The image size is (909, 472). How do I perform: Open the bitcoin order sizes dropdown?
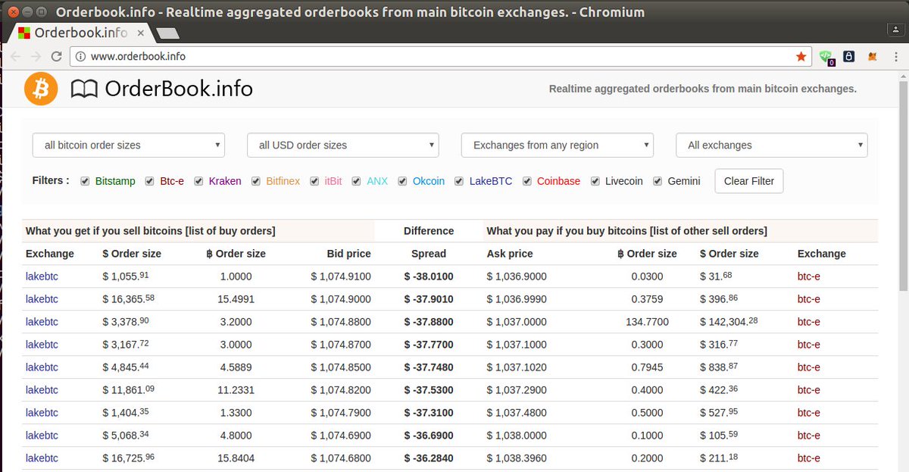coord(129,145)
